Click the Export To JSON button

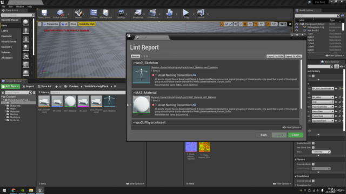[x=275, y=56]
